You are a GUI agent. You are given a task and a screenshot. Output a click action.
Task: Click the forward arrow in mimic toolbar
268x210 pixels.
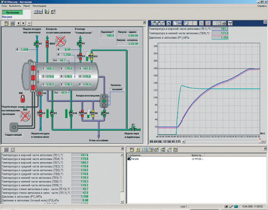pyautogui.click(x=24, y=23)
